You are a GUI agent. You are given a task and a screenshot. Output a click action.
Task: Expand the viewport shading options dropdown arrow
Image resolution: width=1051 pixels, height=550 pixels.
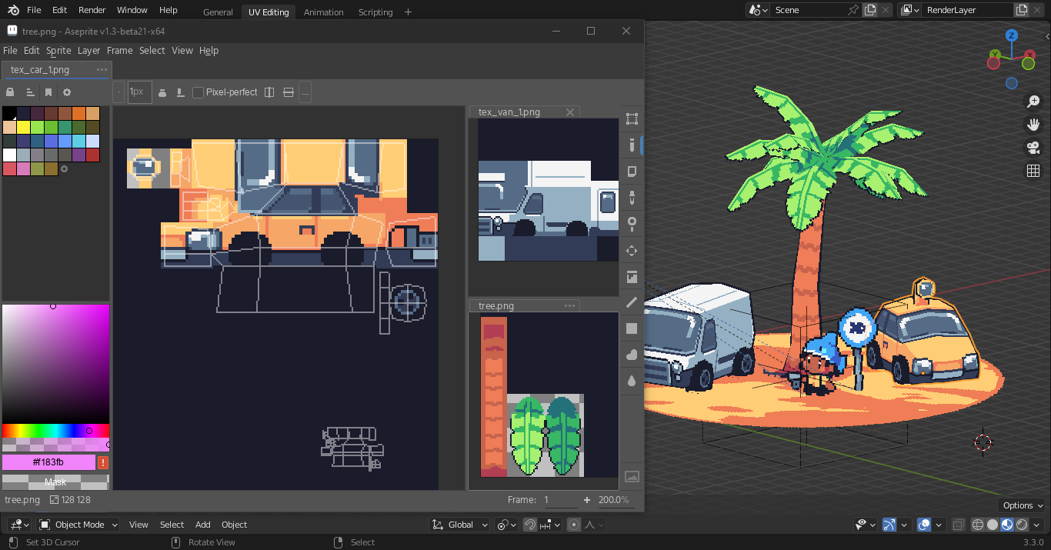1035,524
